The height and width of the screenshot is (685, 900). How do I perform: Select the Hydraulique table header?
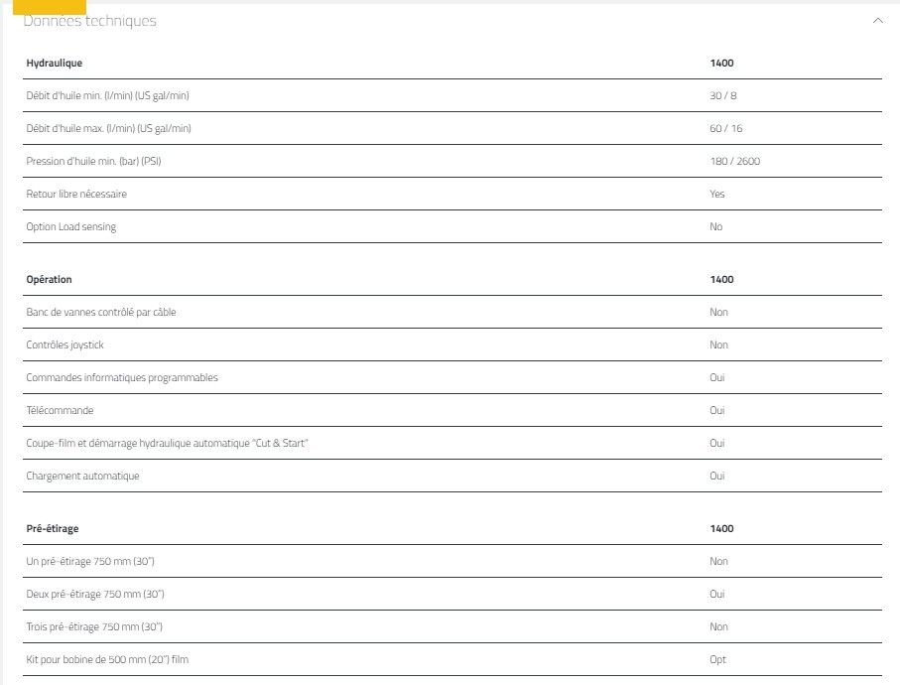(55, 64)
